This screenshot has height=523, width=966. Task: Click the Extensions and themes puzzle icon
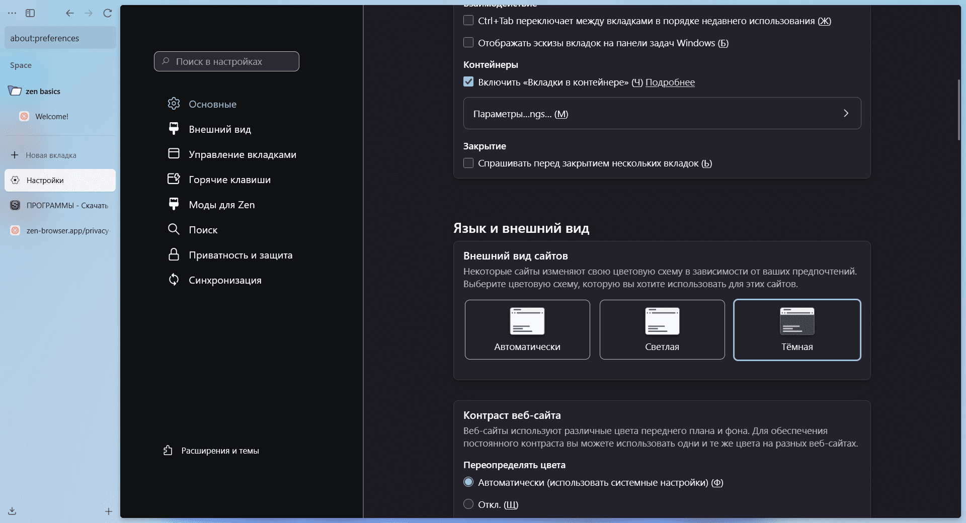[x=168, y=451]
